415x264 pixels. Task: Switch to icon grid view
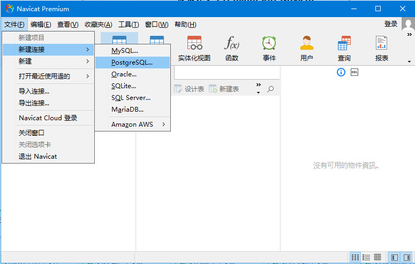(355, 257)
